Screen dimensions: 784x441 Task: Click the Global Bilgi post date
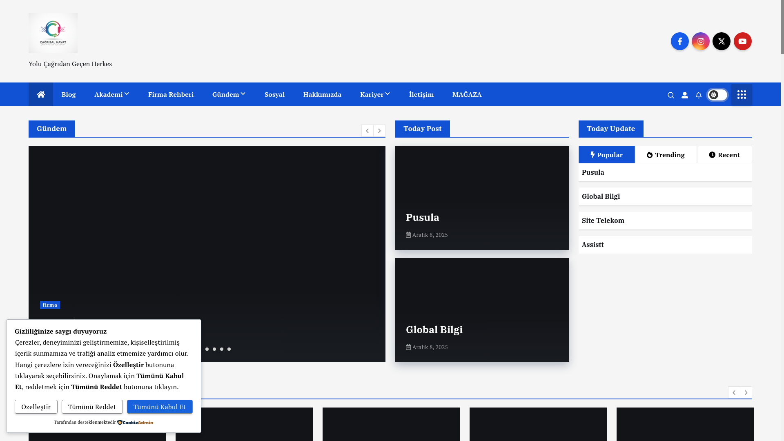pyautogui.click(x=427, y=347)
